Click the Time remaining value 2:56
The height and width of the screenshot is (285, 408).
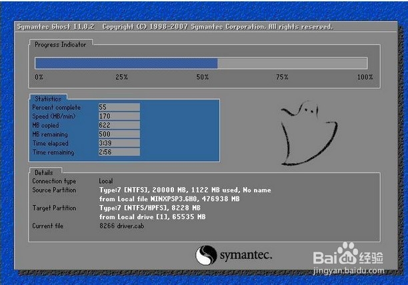119,152
